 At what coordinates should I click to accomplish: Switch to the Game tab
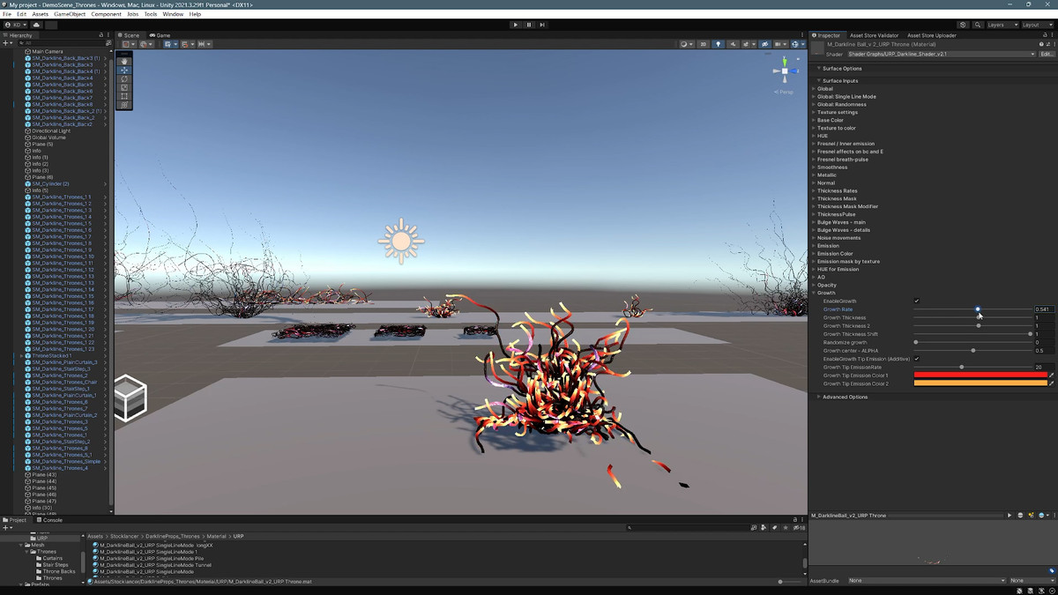pos(160,35)
